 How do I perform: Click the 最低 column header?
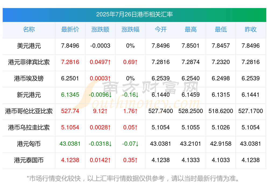(x=221, y=29)
